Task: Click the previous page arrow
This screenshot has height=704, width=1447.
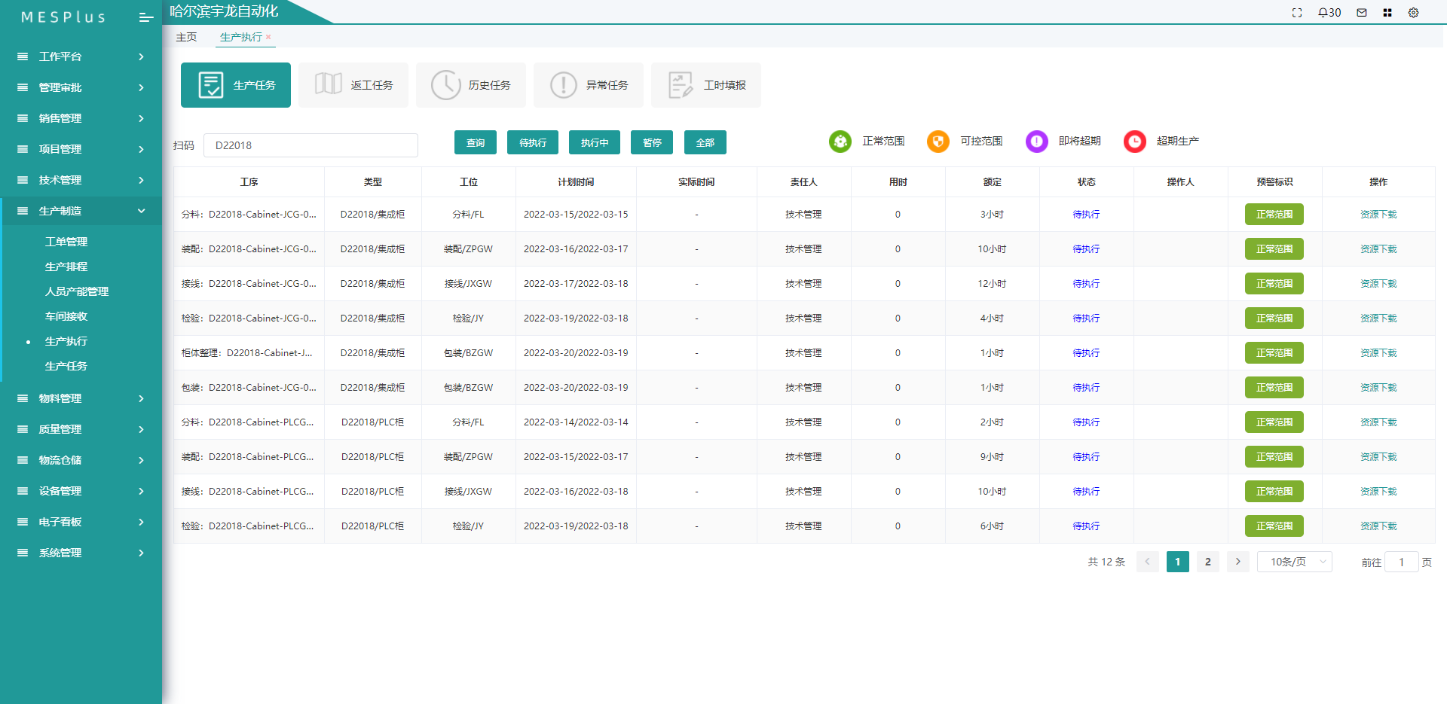Action: pyautogui.click(x=1148, y=562)
